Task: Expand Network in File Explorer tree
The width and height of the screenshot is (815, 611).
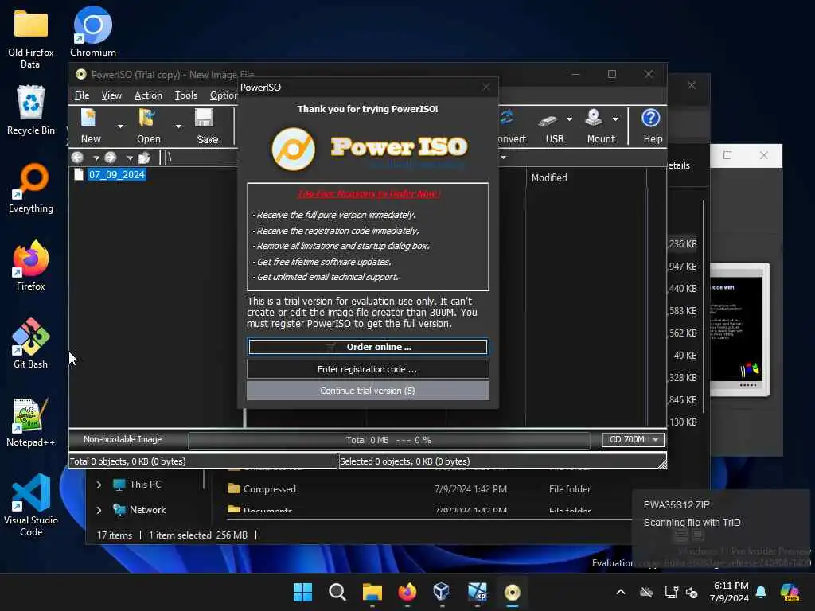Action: 99,510
